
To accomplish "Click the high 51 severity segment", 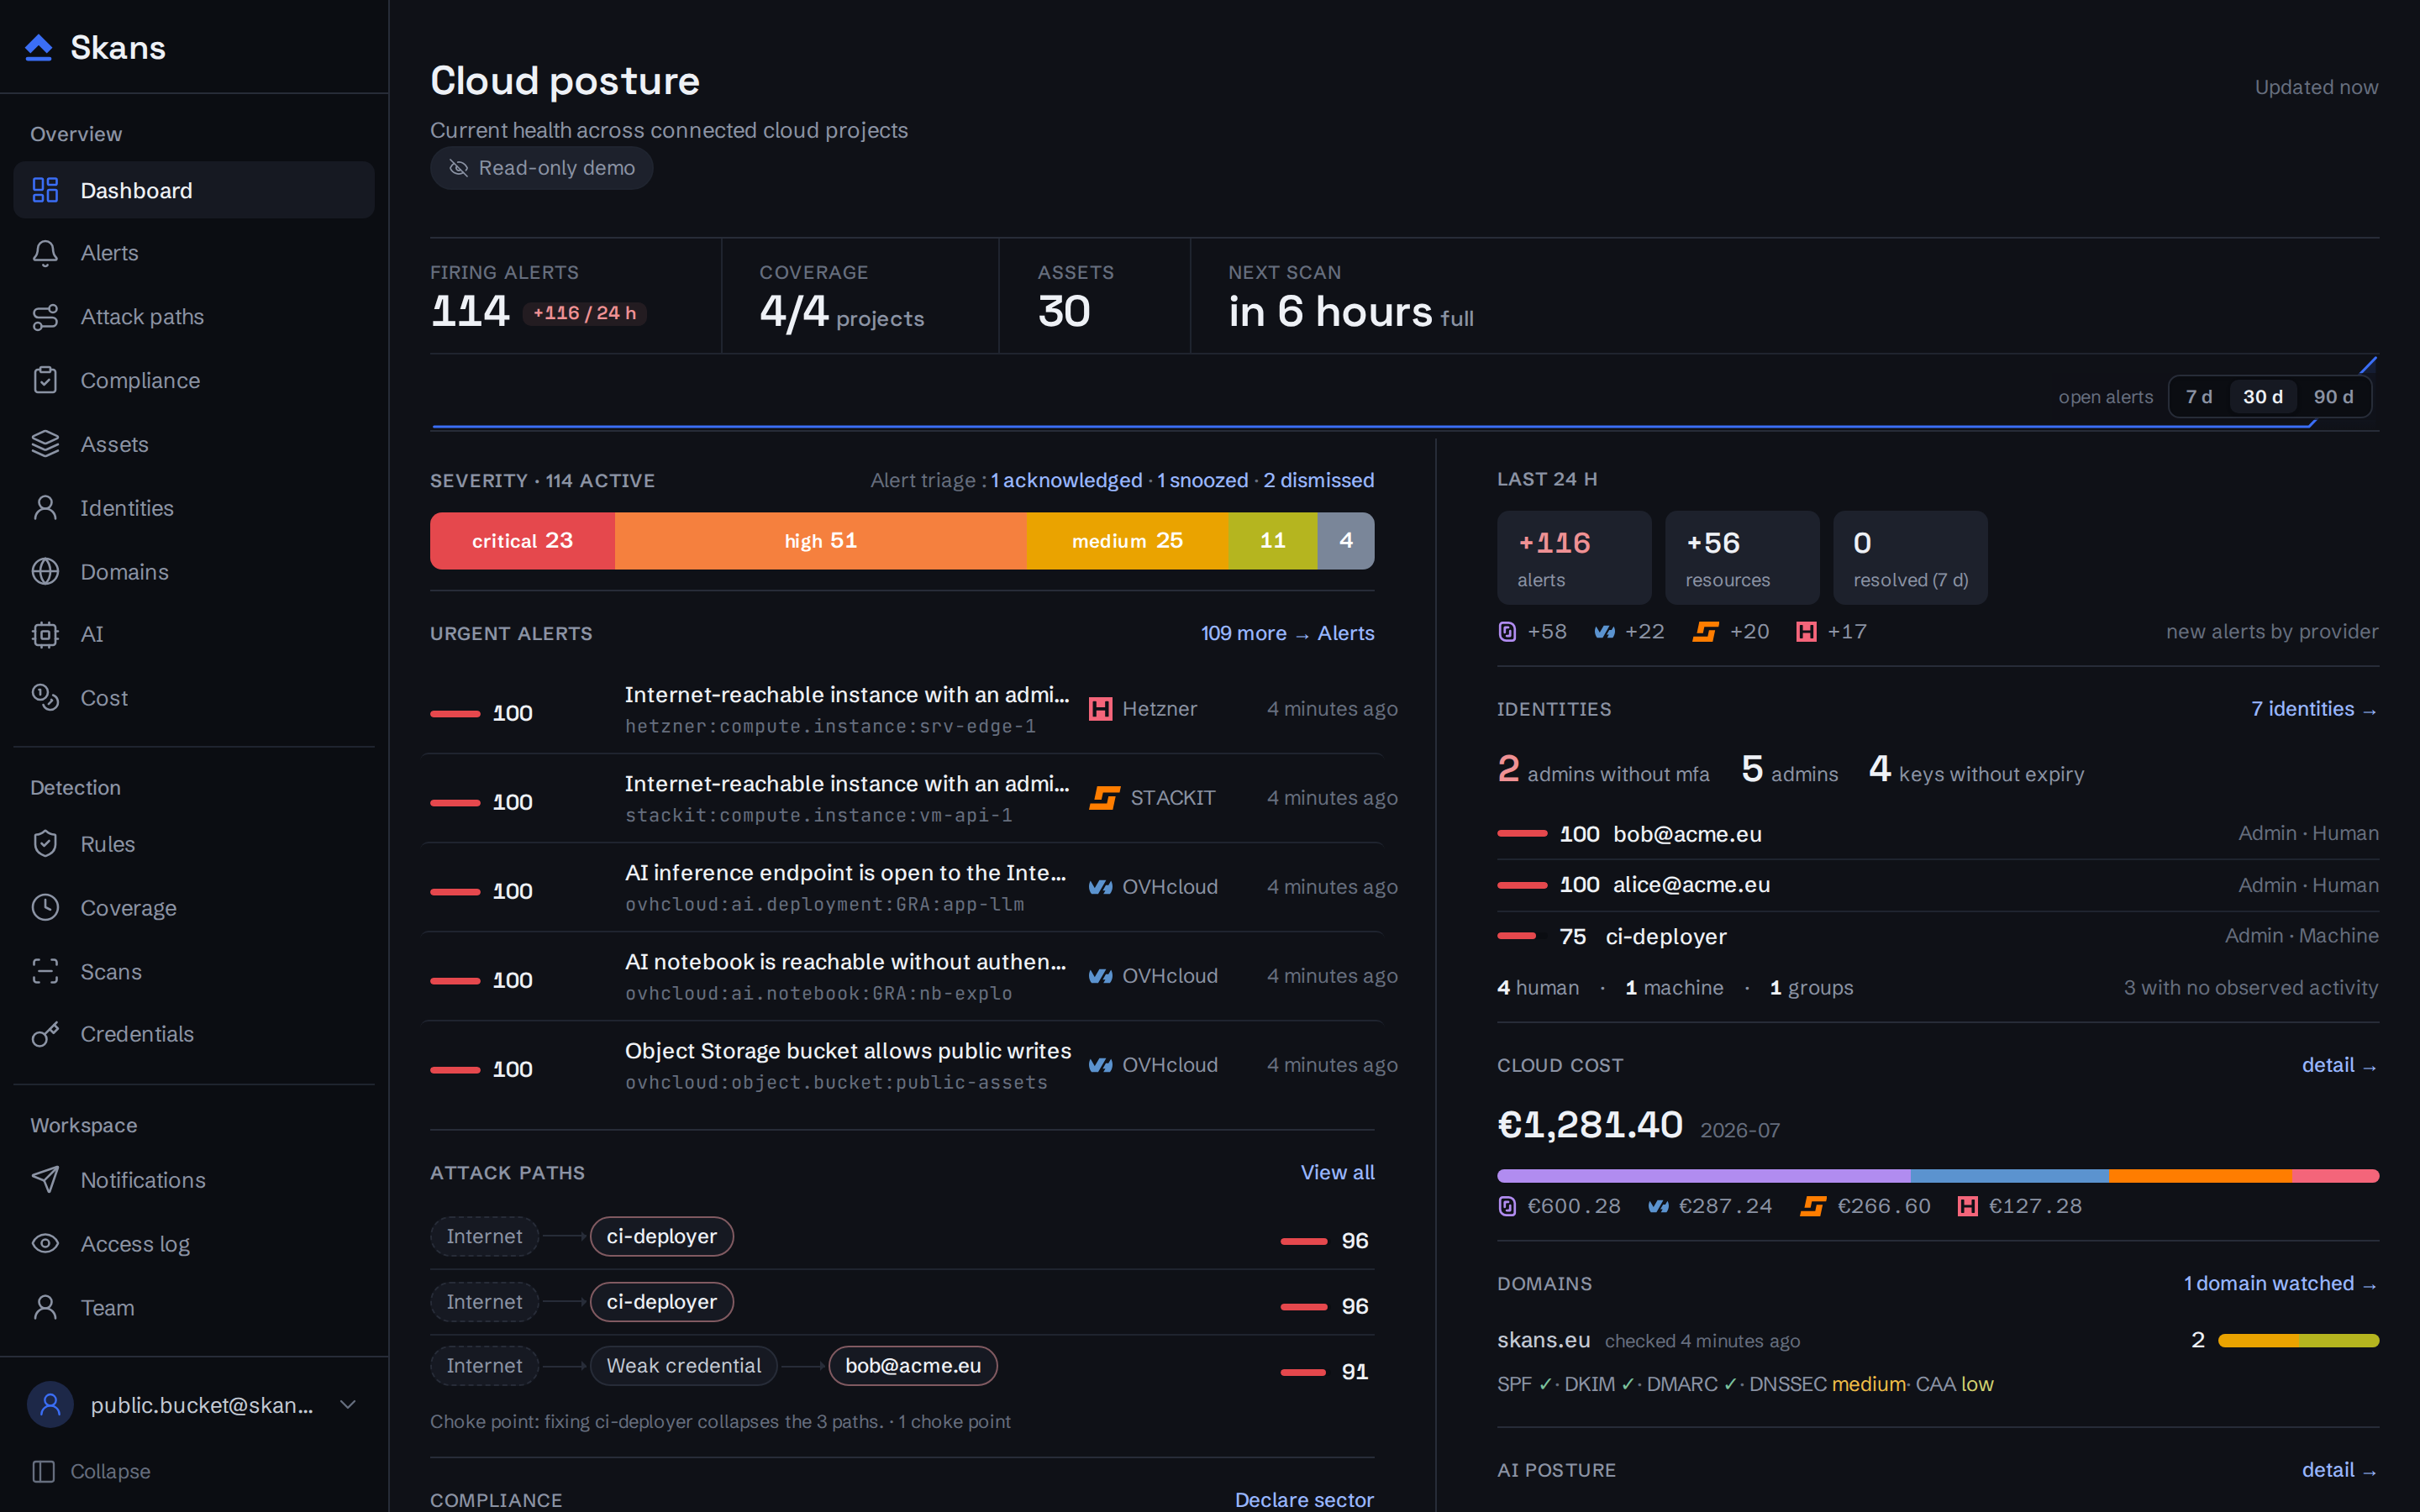I will point(820,541).
